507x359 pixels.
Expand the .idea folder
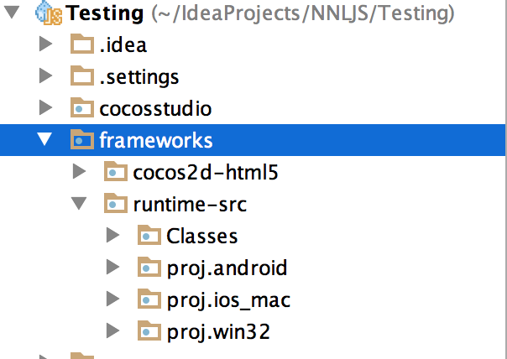click(x=46, y=45)
